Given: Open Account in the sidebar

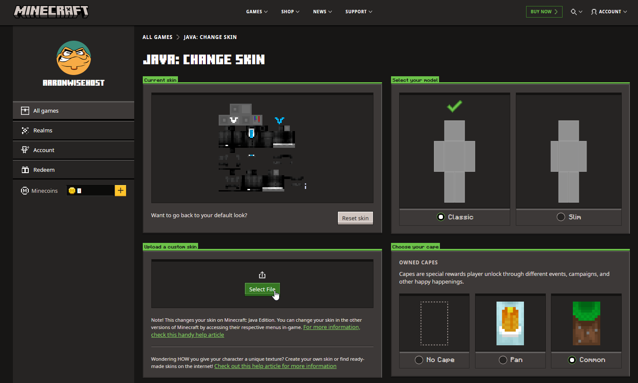Looking at the screenshot, I should coord(74,150).
